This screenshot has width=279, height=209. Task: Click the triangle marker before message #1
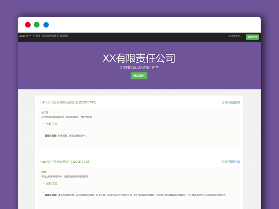point(40,102)
